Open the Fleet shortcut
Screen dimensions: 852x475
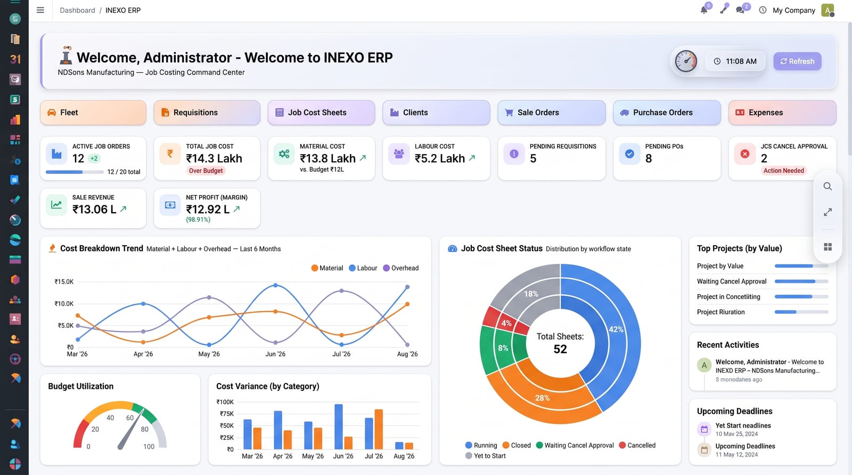click(93, 113)
